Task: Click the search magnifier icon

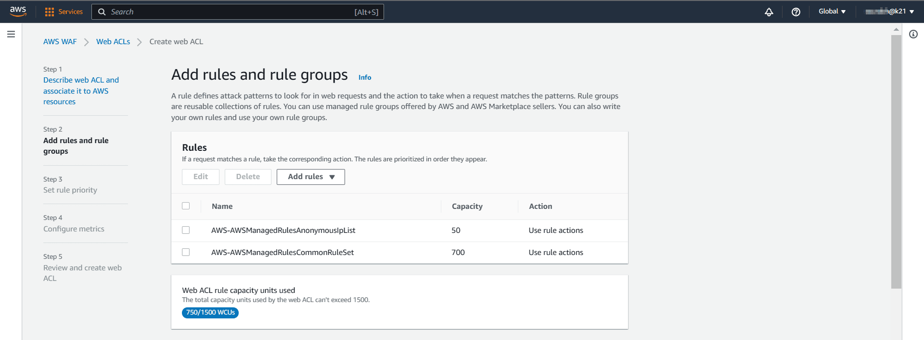Action: click(x=102, y=12)
